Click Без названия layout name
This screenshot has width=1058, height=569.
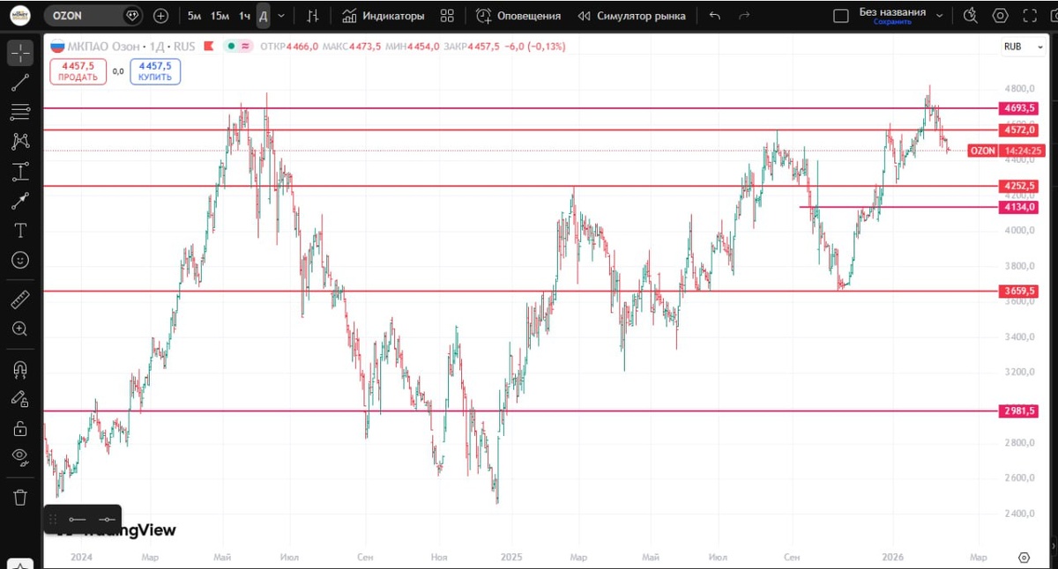(x=892, y=12)
